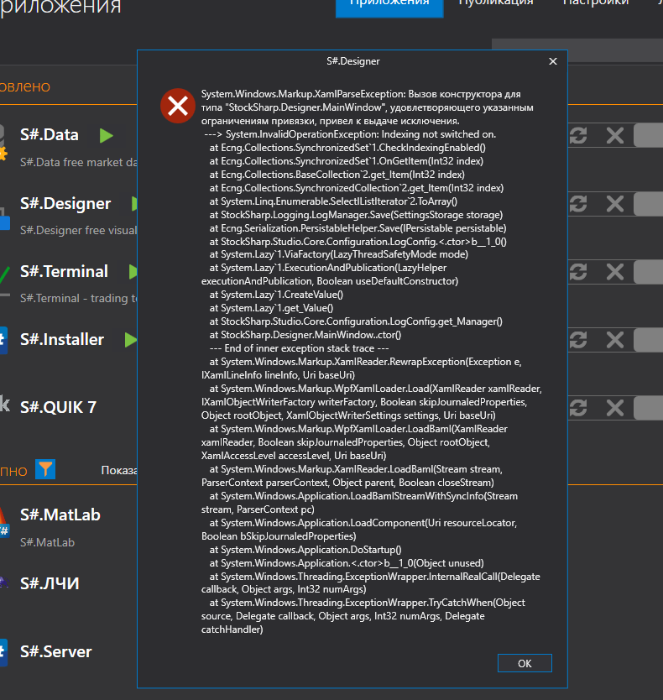This screenshot has height=700, width=663.
Task: Click the S#.Designer dialog title
Action: [x=353, y=61]
